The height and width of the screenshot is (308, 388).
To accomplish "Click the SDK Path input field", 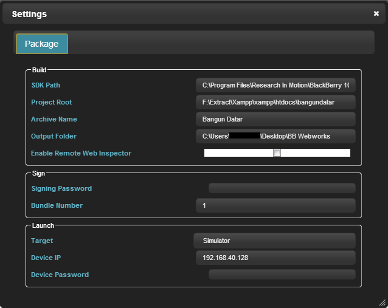I will pyautogui.click(x=275, y=85).
